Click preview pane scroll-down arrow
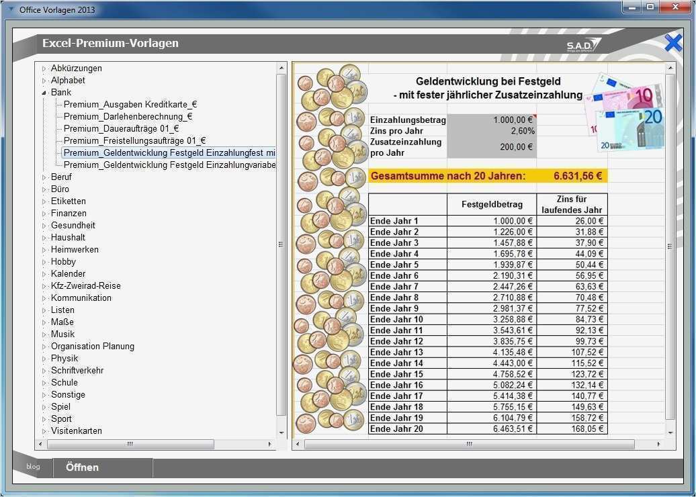696x497 pixels. [670, 433]
